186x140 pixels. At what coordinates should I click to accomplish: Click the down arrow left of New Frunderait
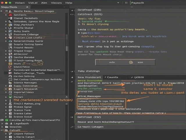(72, 77)
